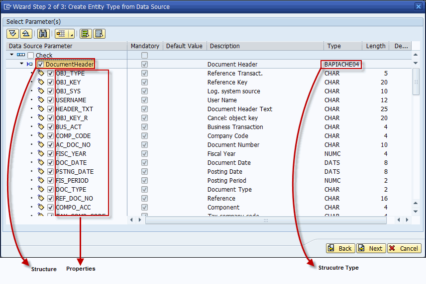Screen dimensions: 426x284
Task: Collapse the DocumentHeader tree node
Action: tap(21, 64)
